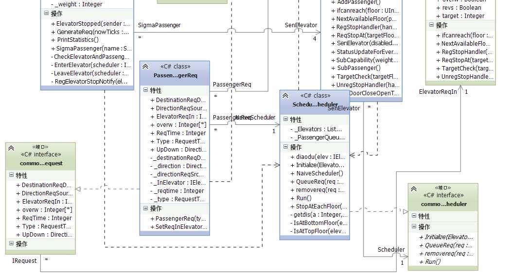This screenshot has height=275, width=511.
Task: Select ReqTime : Integer in commo...equest interface
Action: (44, 218)
